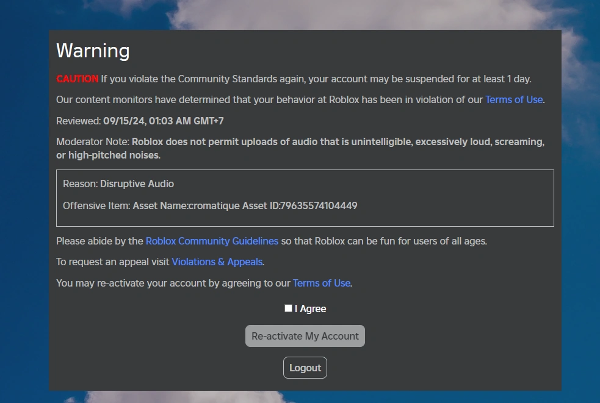Click the I Agree label text
Image resolution: width=600 pixels, height=403 pixels.
tap(311, 308)
